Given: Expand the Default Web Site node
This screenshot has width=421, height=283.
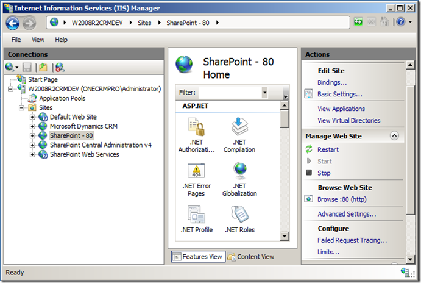Looking at the screenshot, I should (x=33, y=117).
